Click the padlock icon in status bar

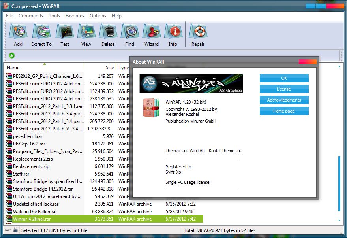coord(15,230)
